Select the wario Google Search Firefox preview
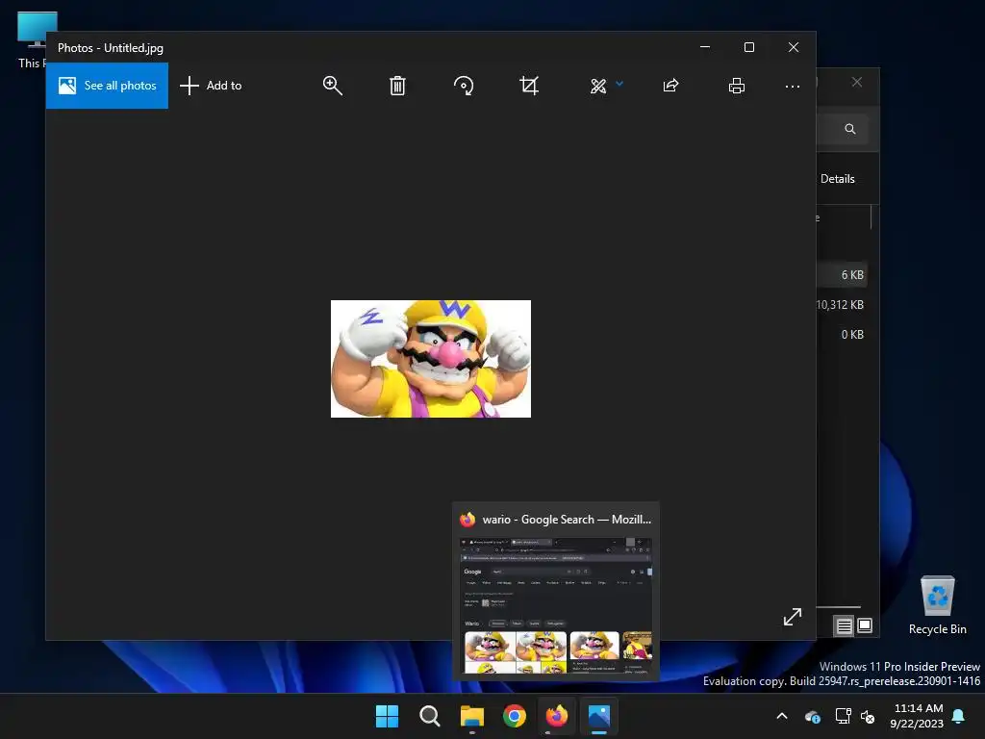This screenshot has width=985, height=739. [556, 592]
